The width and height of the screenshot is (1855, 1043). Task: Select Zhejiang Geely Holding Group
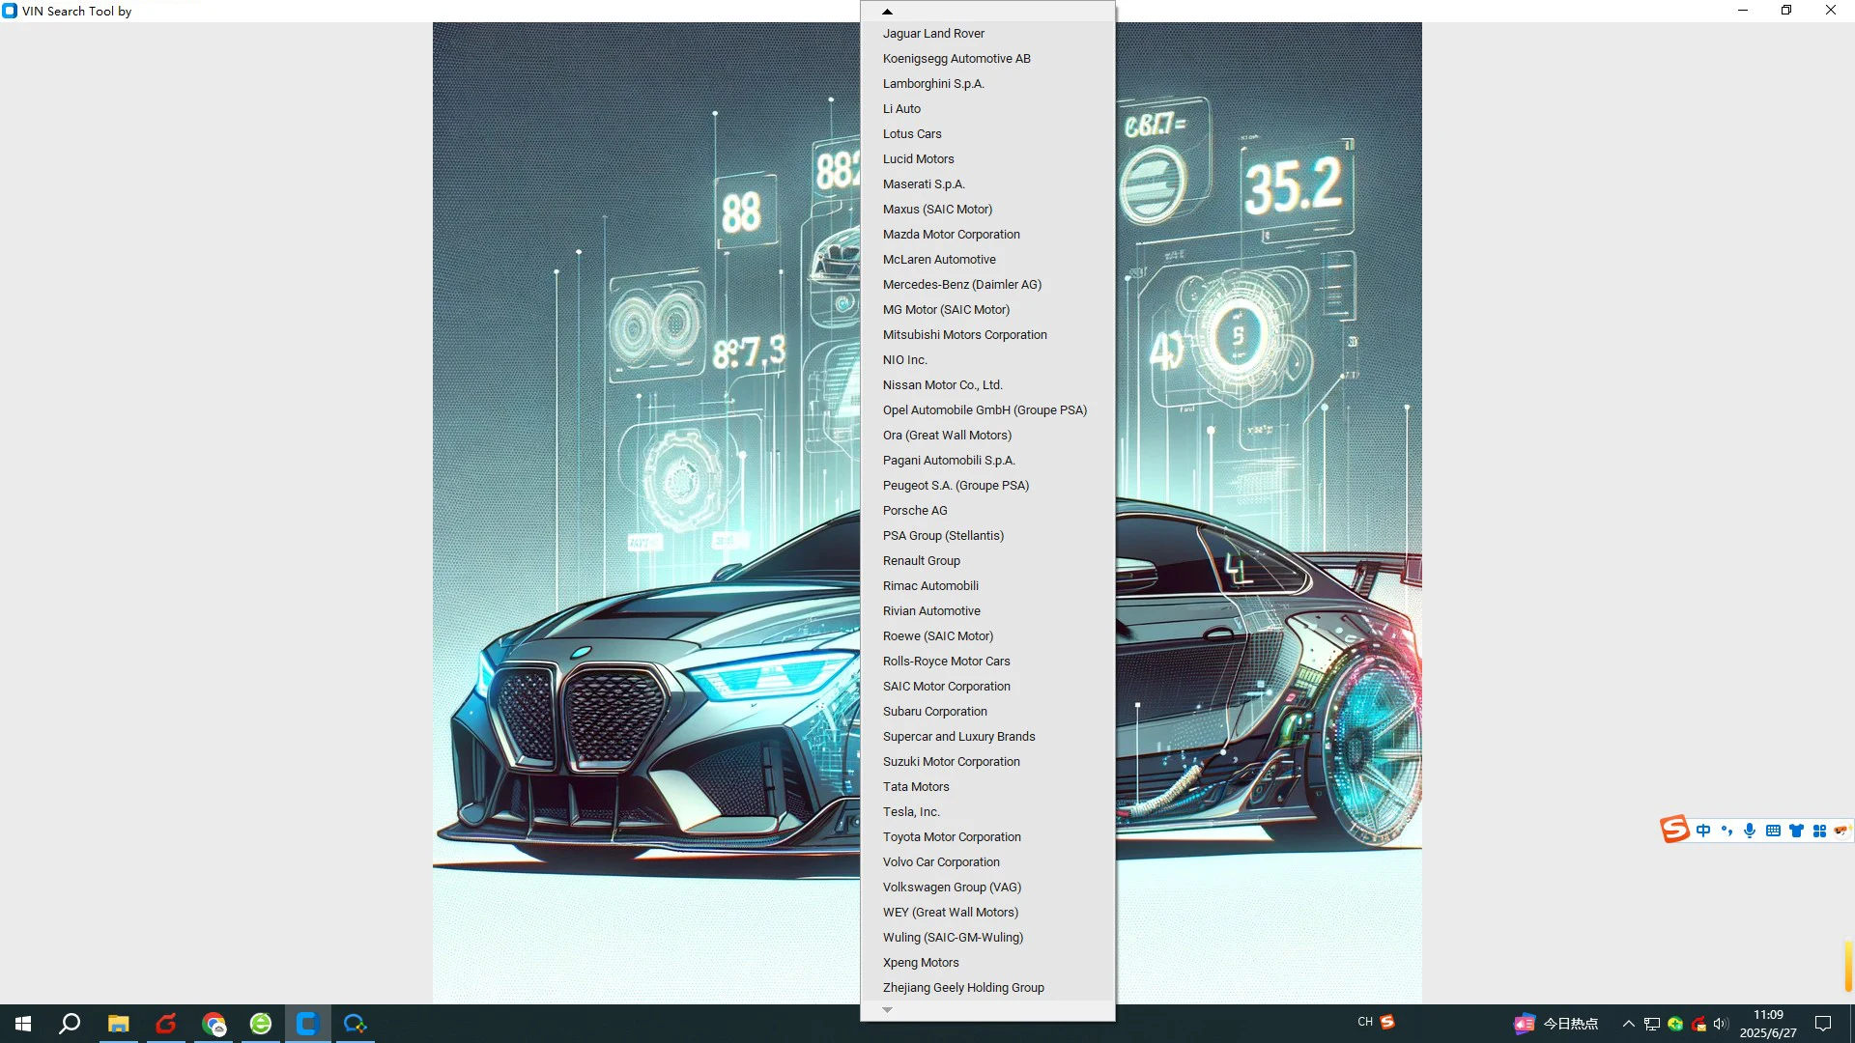pyautogui.click(x=987, y=988)
